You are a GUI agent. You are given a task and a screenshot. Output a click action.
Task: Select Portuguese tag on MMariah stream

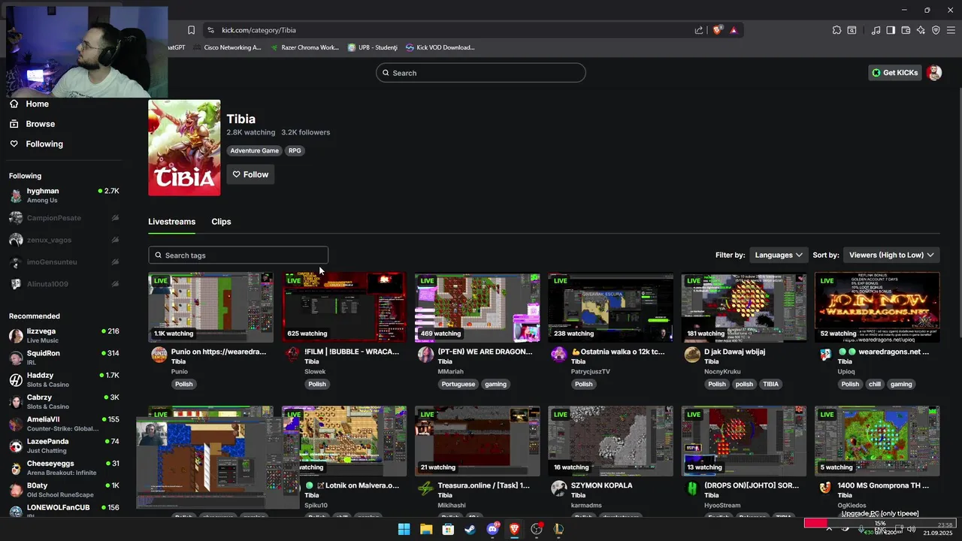[458, 384]
